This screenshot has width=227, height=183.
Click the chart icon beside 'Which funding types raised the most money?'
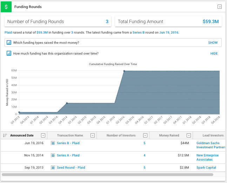pyautogui.click(x=9, y=43)
